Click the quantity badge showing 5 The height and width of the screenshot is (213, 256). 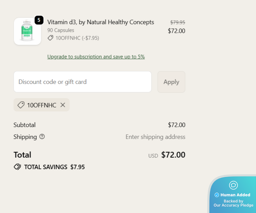(x=39, y=20)
